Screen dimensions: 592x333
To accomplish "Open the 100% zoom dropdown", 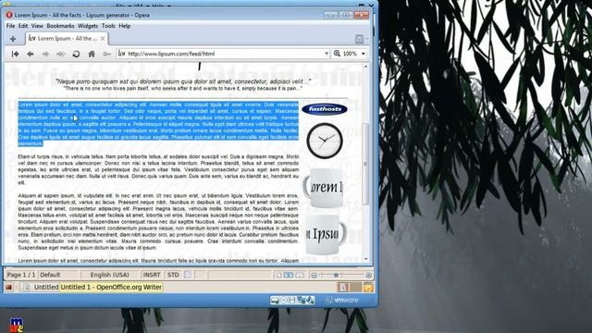I will (x=364, y=54).
